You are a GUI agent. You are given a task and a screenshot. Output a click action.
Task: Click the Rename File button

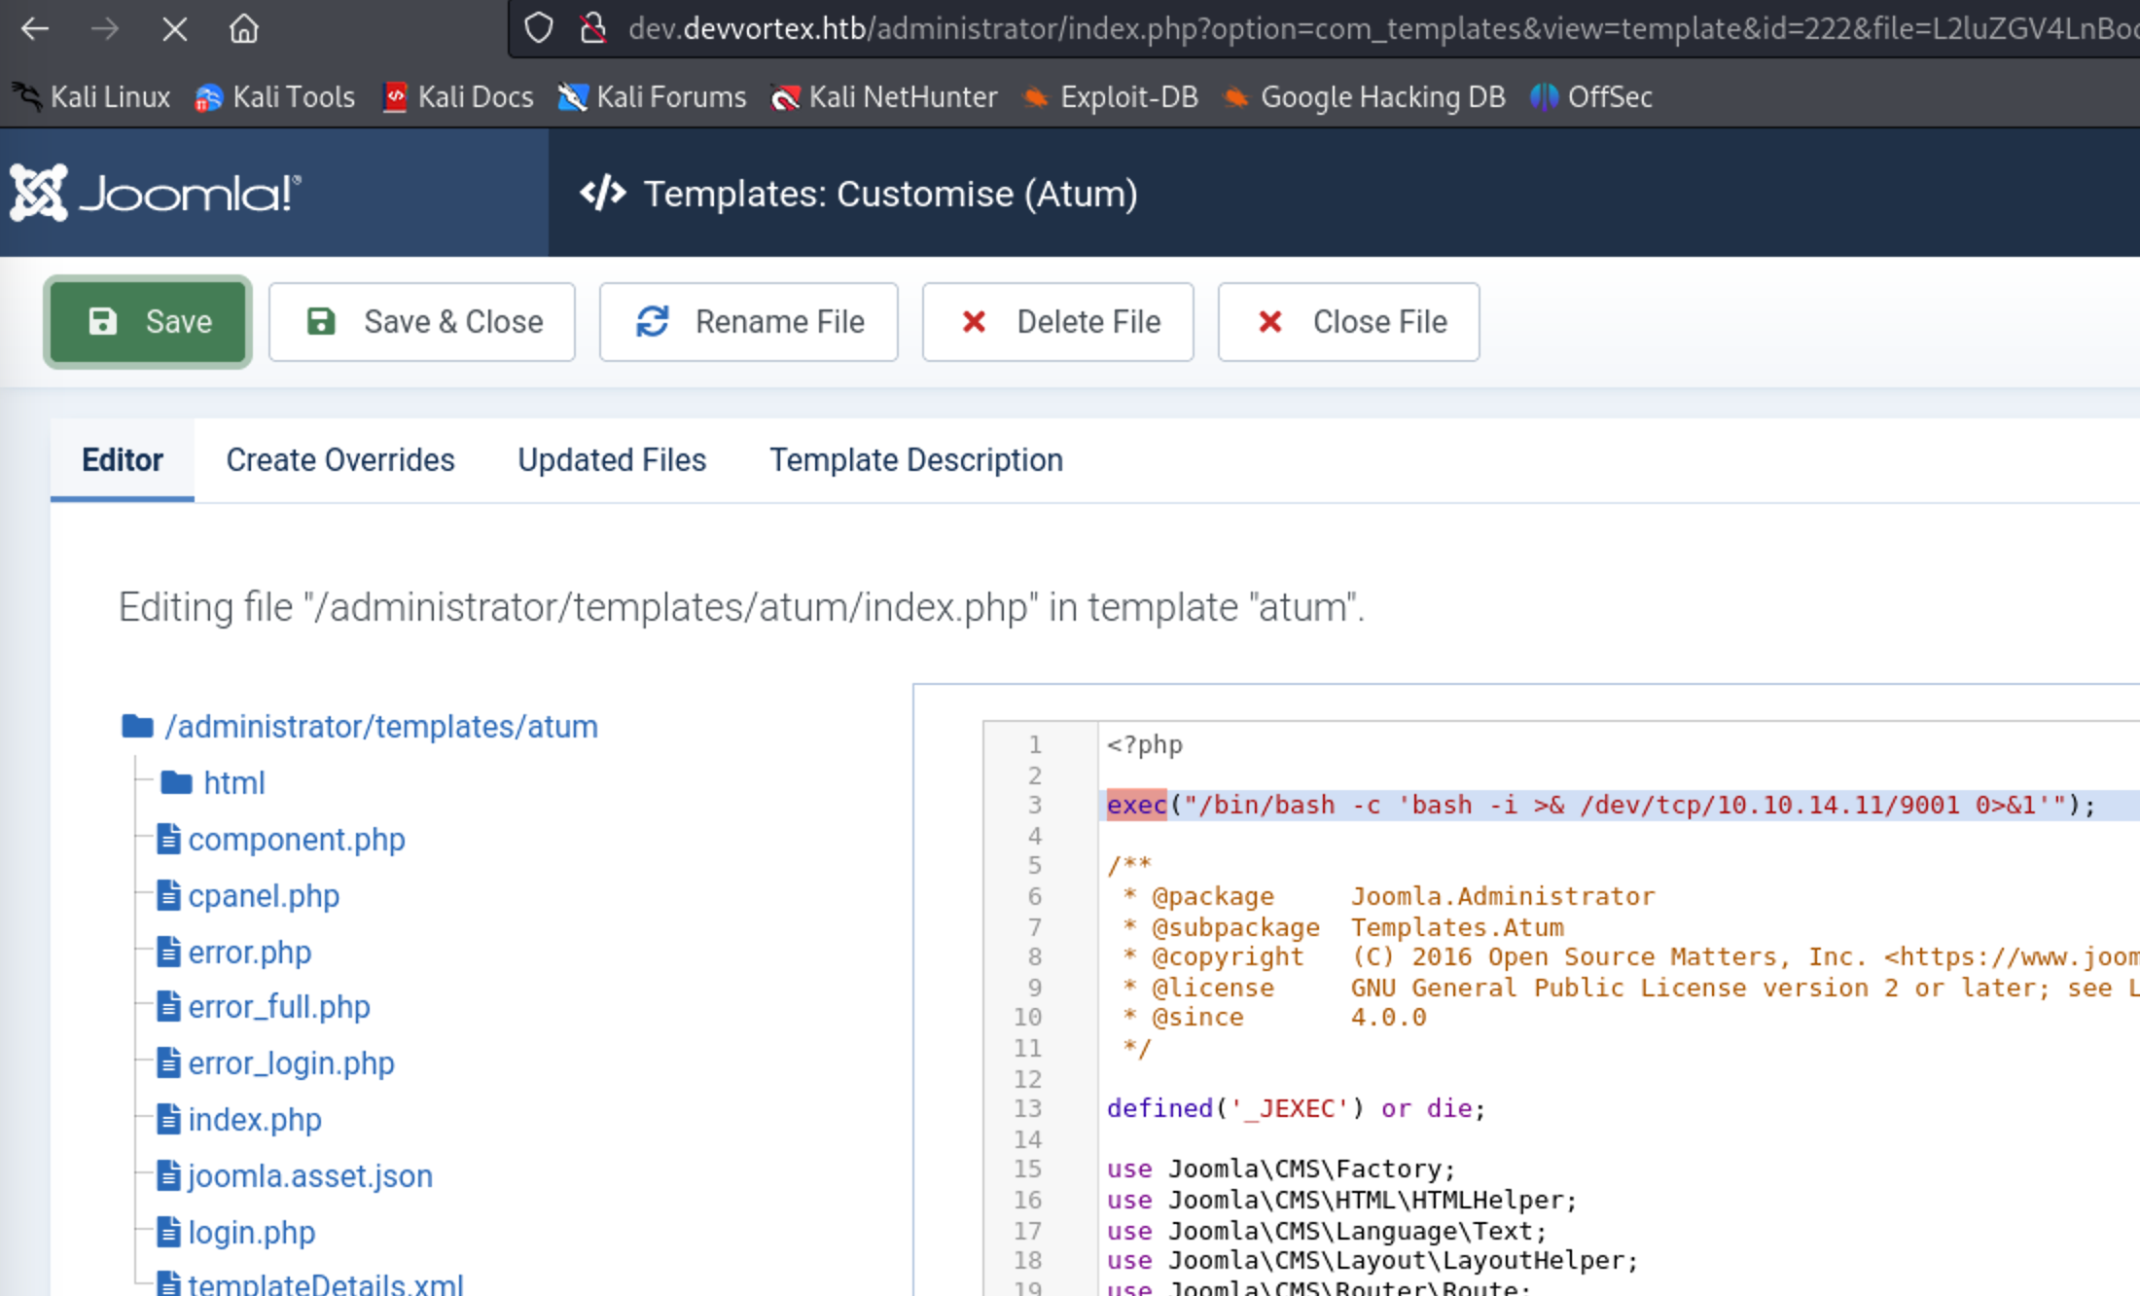point(748,322)
